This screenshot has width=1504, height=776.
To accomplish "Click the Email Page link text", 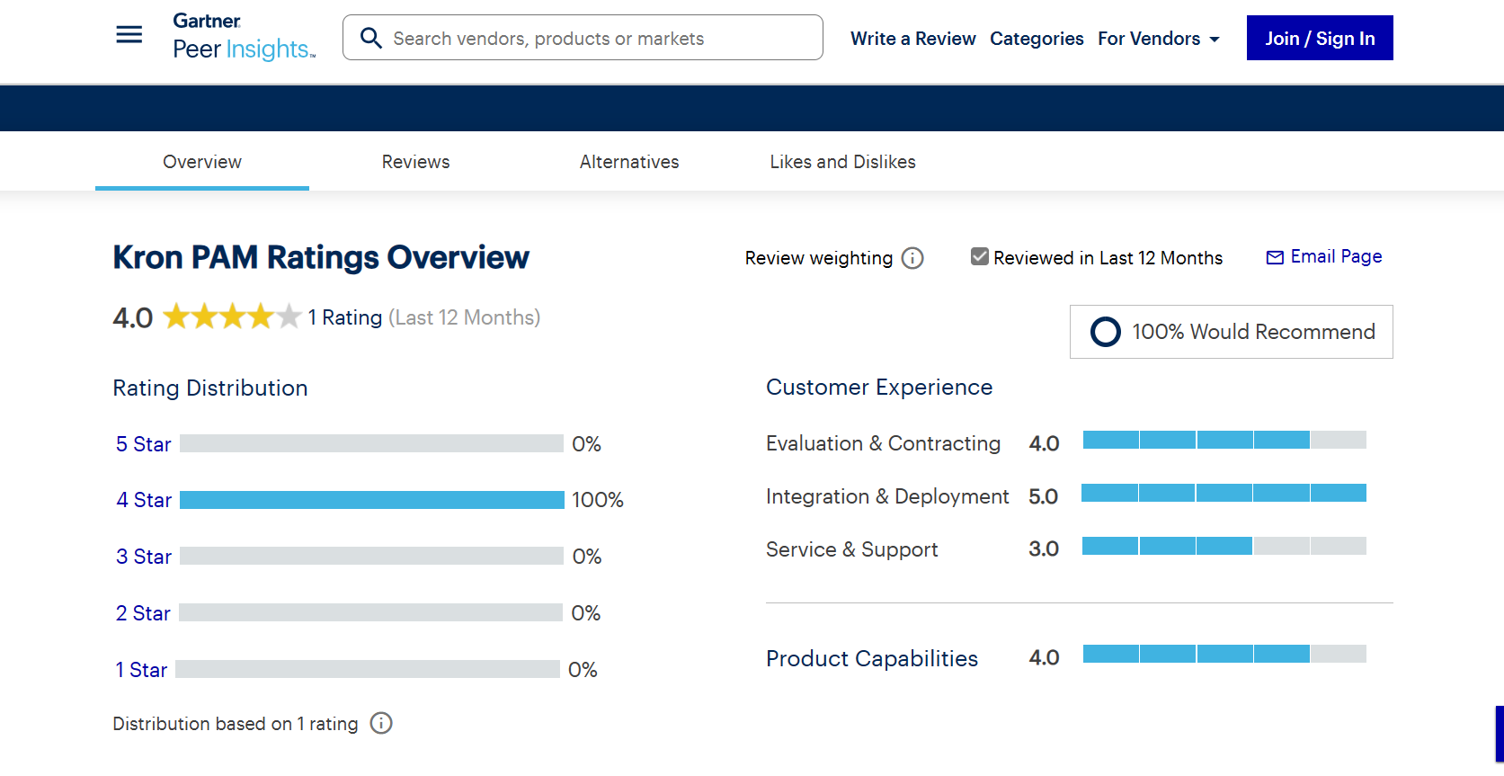I will pos(1336,257).
